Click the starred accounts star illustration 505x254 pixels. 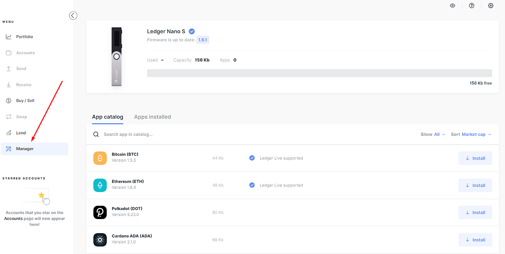click(41, 195)
